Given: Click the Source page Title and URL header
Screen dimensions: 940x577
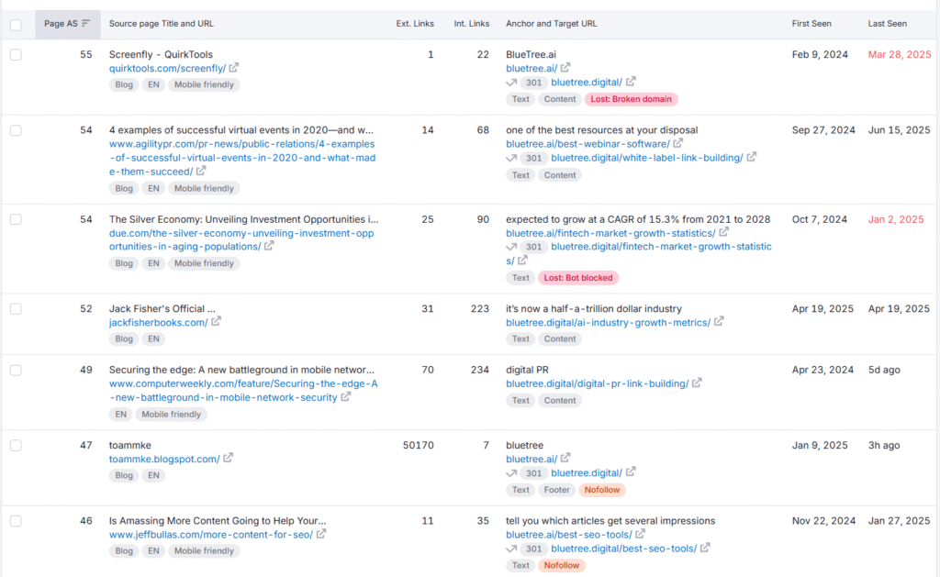Looking at the screenshot, I should coord(162,23).
